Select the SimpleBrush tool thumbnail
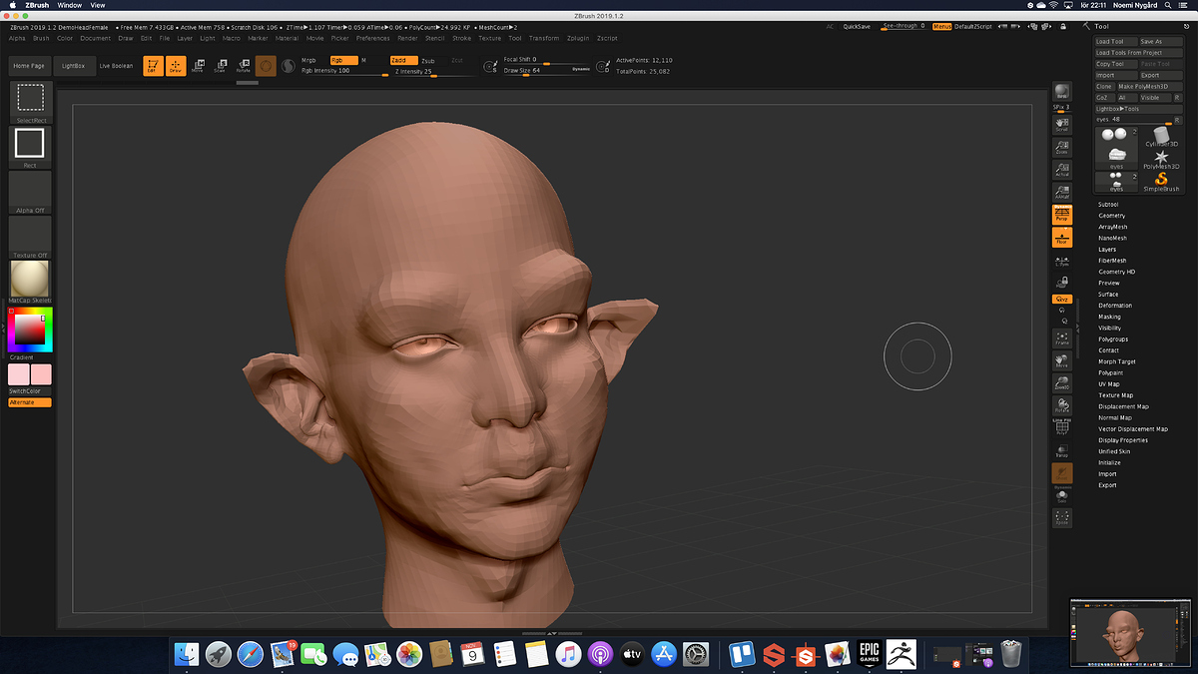The width and height of the screenshot is (1198, 674). (1161, 182)
